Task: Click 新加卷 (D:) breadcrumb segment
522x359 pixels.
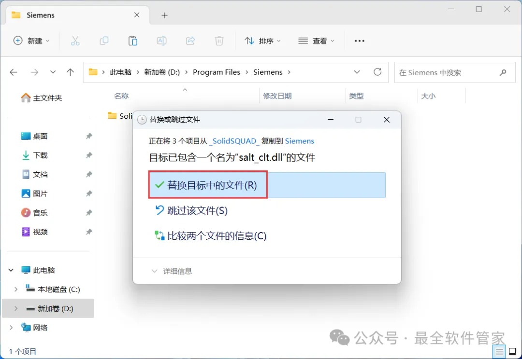Action: 162,72
